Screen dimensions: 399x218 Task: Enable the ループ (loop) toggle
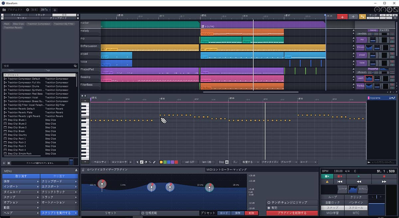(x=332, y=197)
